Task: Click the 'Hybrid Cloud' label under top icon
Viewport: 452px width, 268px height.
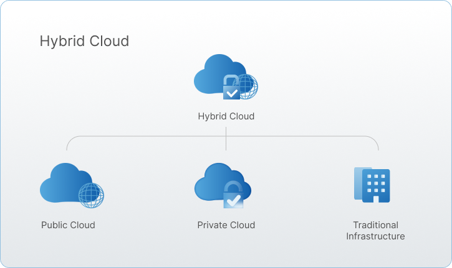Action: click(x=226, y=116)
